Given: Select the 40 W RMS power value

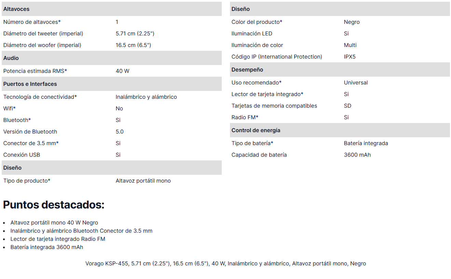Looking at the screenshot, I should tap(122, 71).
